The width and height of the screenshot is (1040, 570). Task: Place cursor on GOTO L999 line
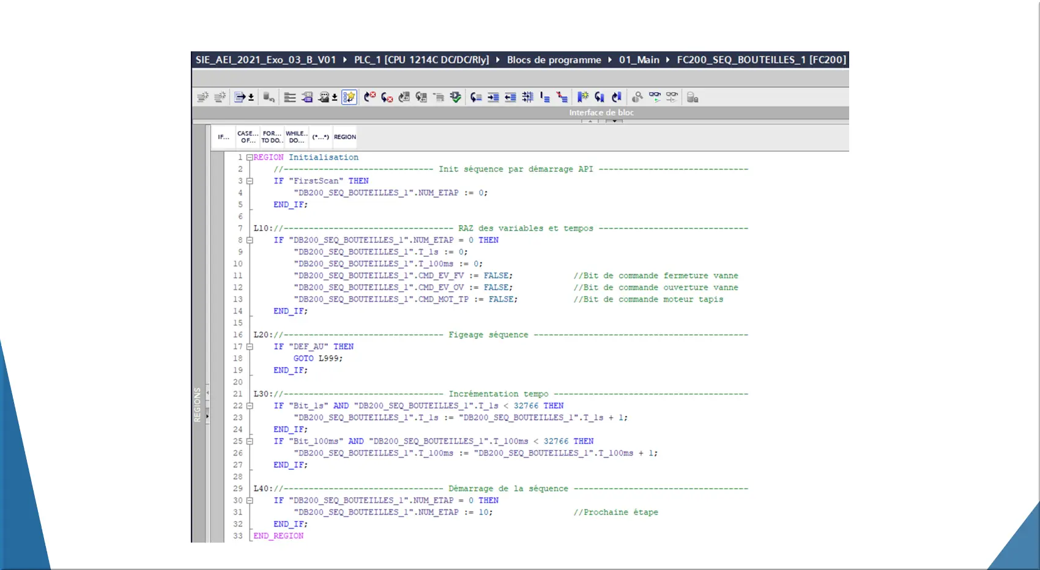point(318,358)
